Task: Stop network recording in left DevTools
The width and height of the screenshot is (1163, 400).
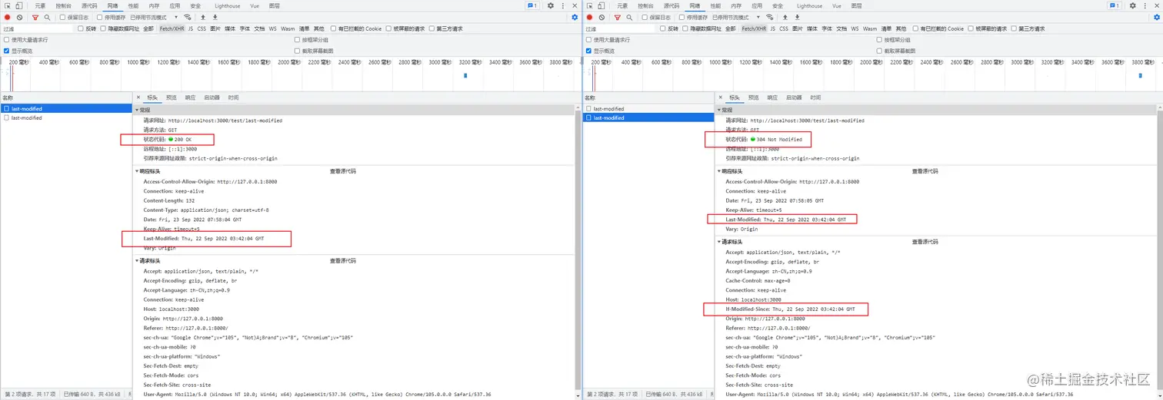Action: (x=8, y=17)
